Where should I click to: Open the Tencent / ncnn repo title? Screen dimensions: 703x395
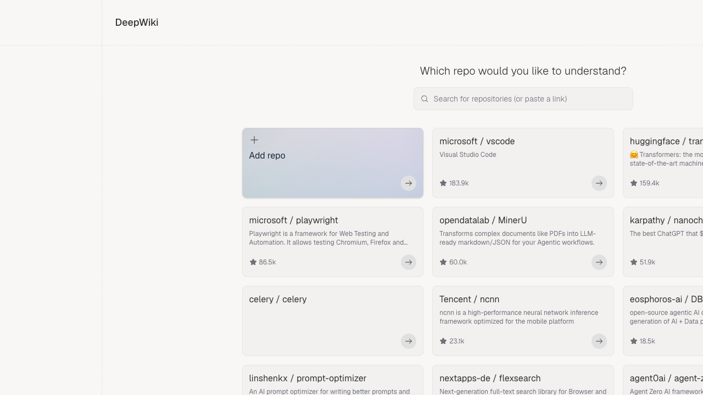470,300
